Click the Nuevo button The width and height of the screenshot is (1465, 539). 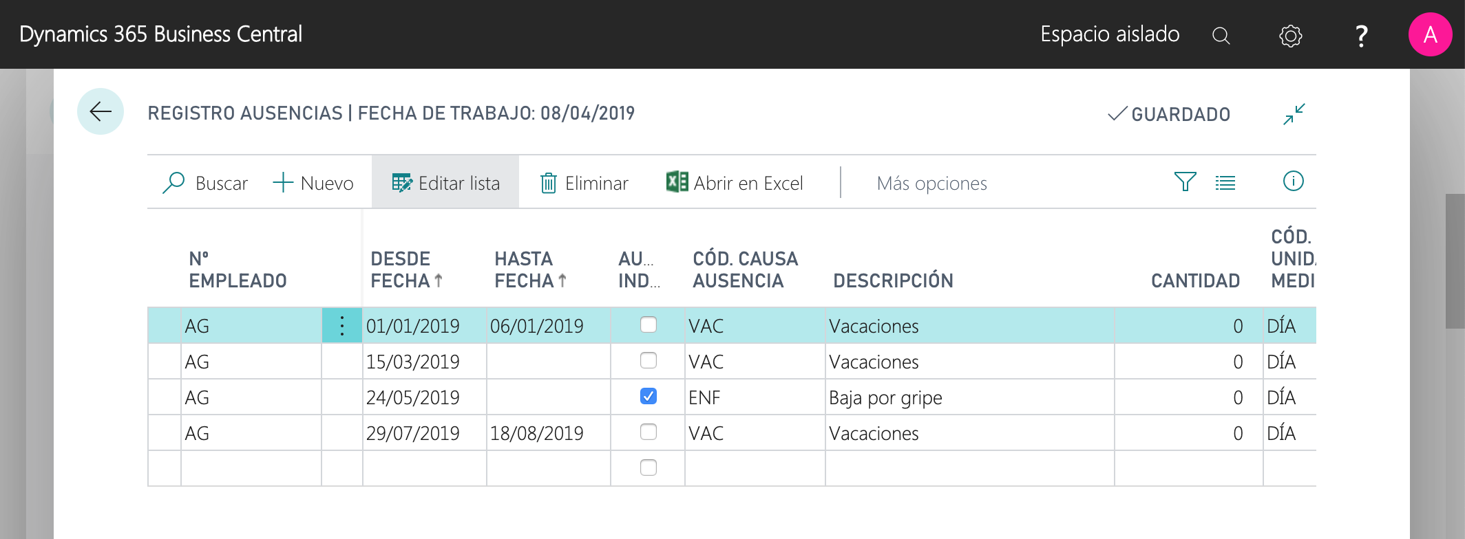313,183
